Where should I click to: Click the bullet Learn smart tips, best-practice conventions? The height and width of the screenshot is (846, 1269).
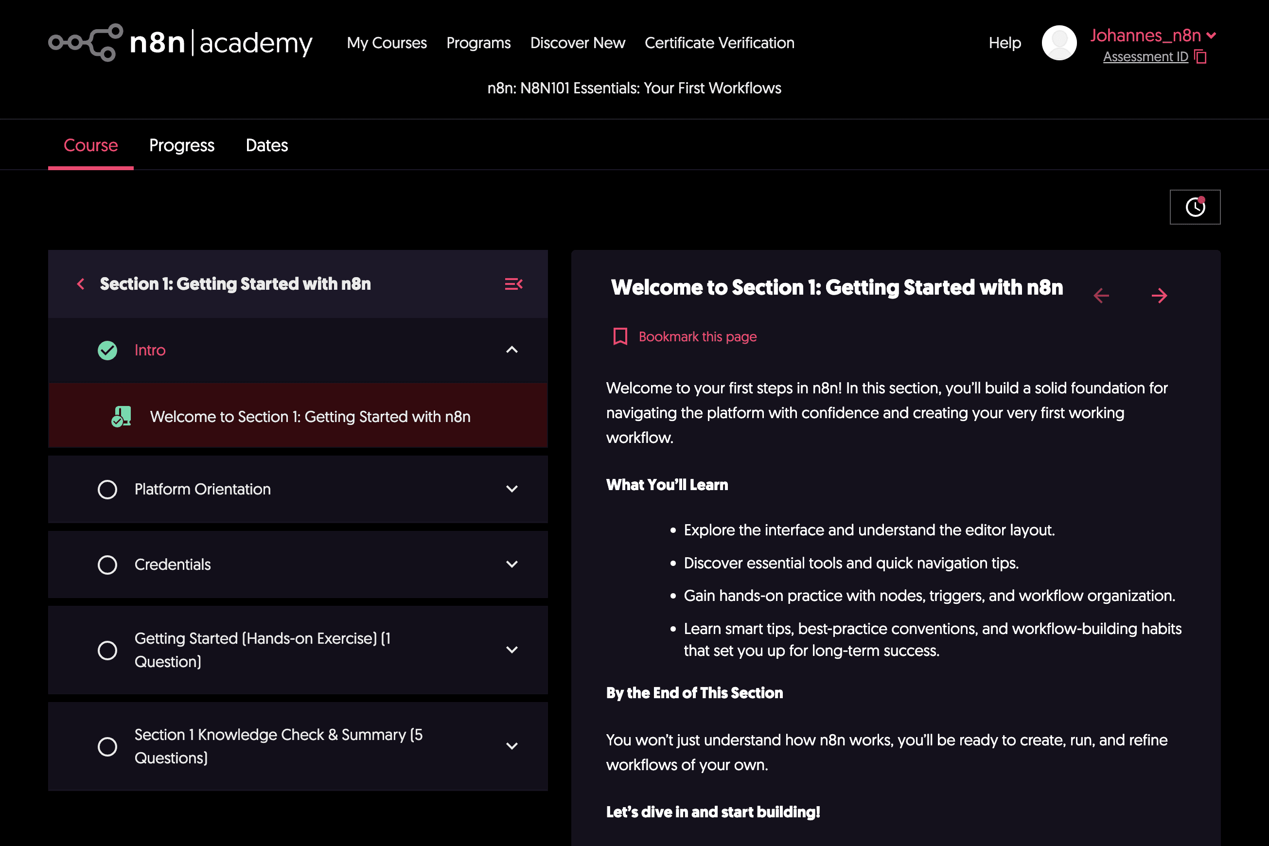tap(933, 639)
